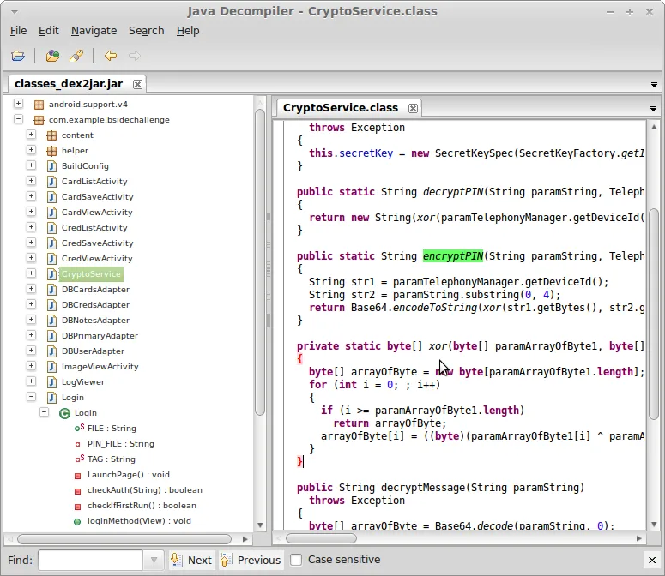This screenshot has height=576, width=665.
Task: Click the BuildConfig class file icon
Action: (x=51, y=166)
